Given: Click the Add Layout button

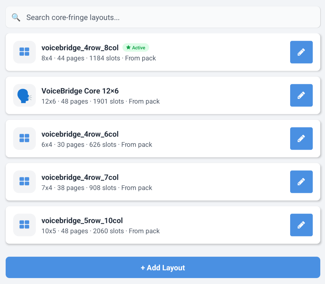Looking at the screenshot, I should (163, 268).
